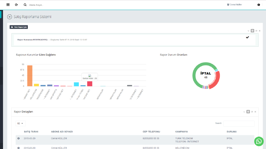Click the magnifier search icon
The image size is (266, 149).
pyautogui.click(x=25, y=5)
